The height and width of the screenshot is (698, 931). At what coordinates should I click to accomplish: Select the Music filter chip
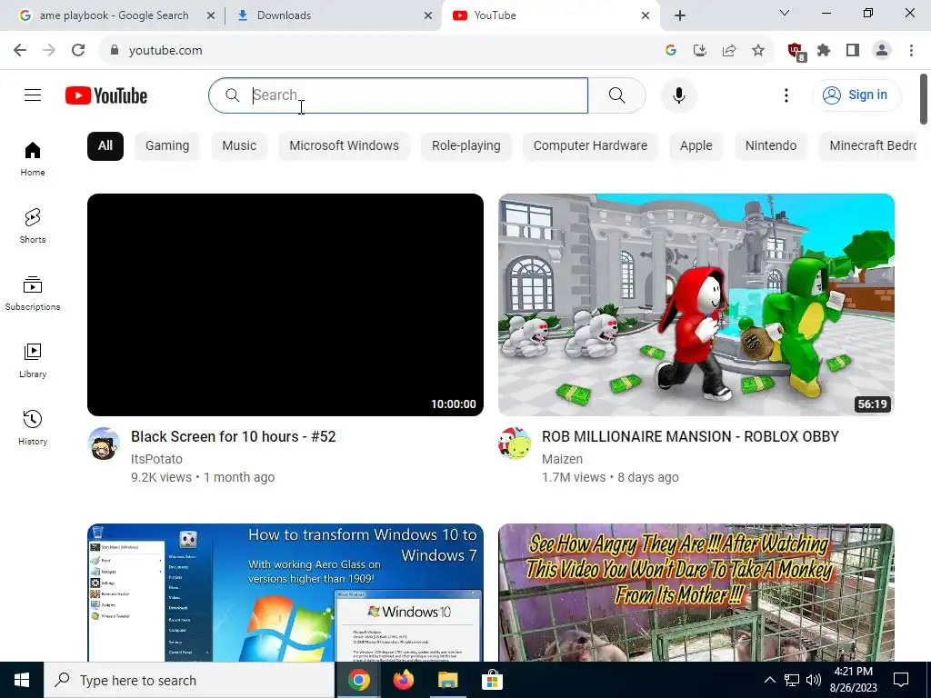tap(239, 146)
